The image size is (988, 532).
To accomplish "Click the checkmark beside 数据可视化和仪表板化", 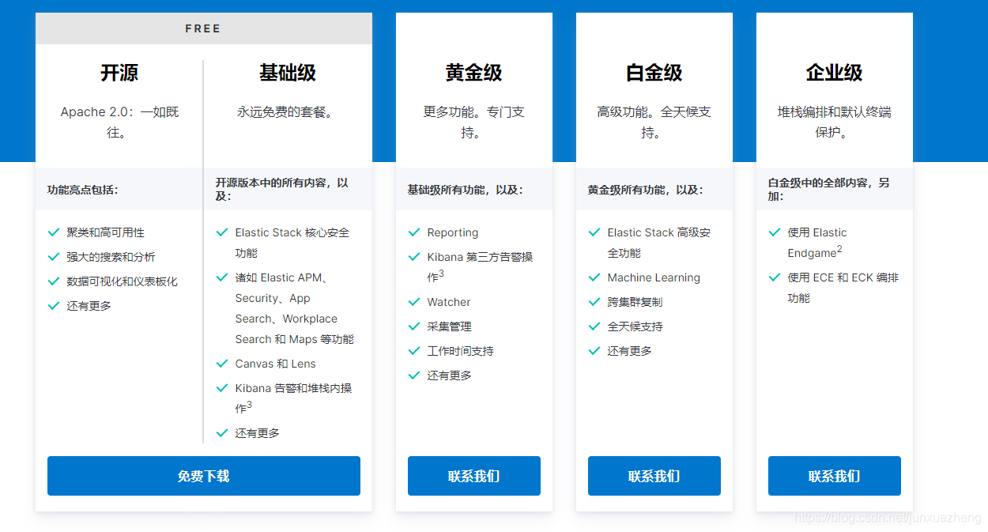I will (54, 281).
